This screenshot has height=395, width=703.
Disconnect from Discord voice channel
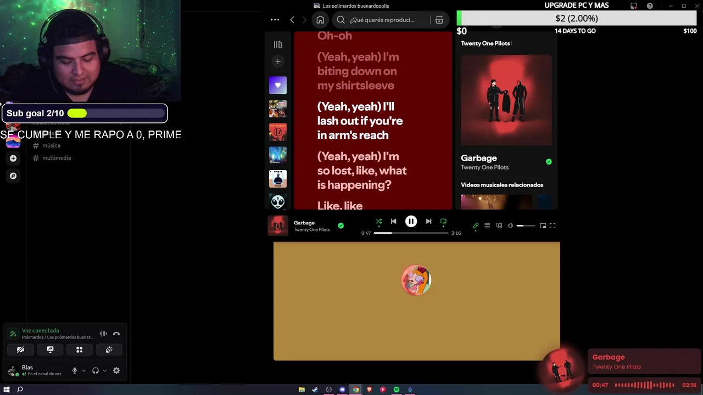[x=116, y=334]
